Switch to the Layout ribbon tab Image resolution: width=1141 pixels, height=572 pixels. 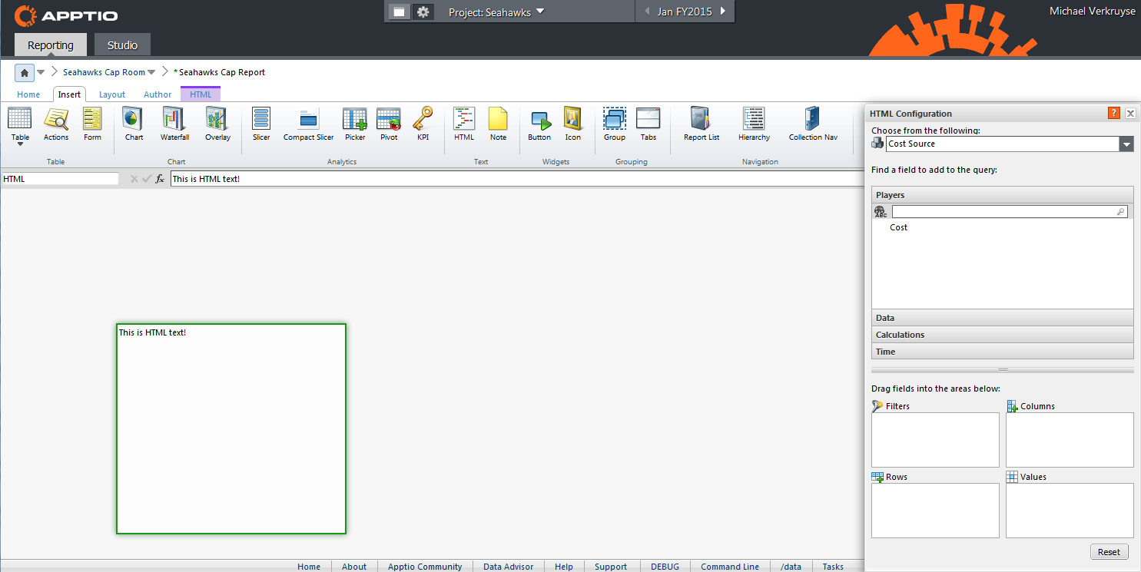[x=112, y=94]
